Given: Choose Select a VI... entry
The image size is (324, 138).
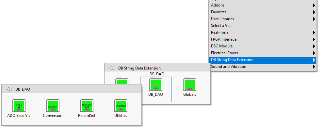Looking at the screenshot, I should [x=263, y=26].
